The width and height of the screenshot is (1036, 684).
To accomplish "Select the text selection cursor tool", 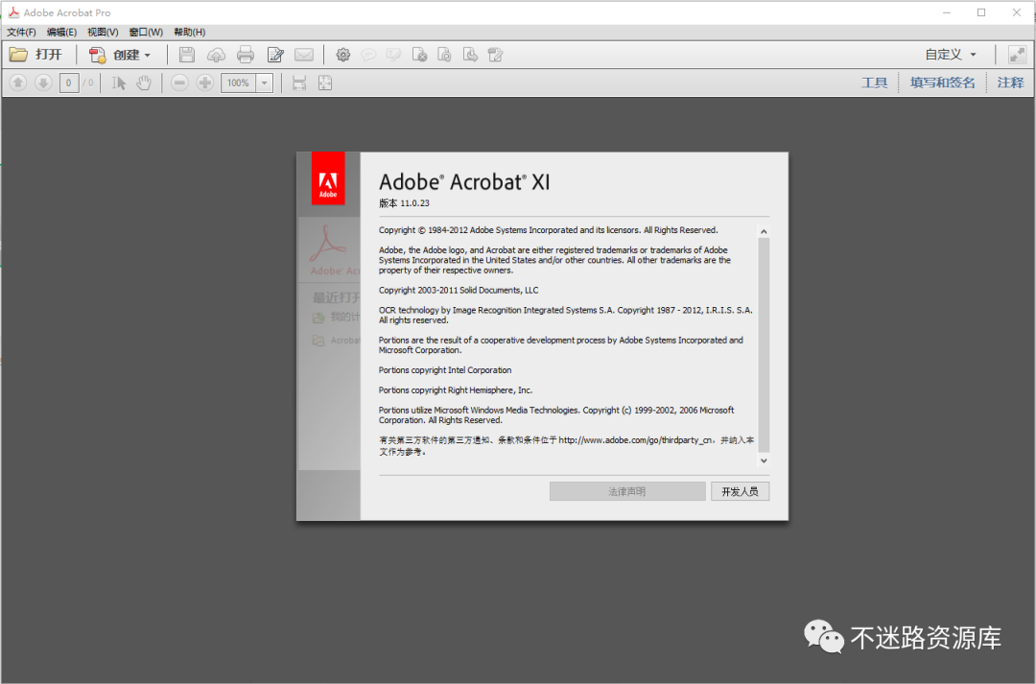I will click(x=118, y=83).
